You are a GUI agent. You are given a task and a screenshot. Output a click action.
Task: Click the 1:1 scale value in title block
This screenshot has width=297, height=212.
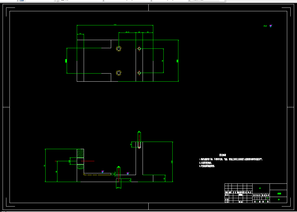tap(268, 198)
